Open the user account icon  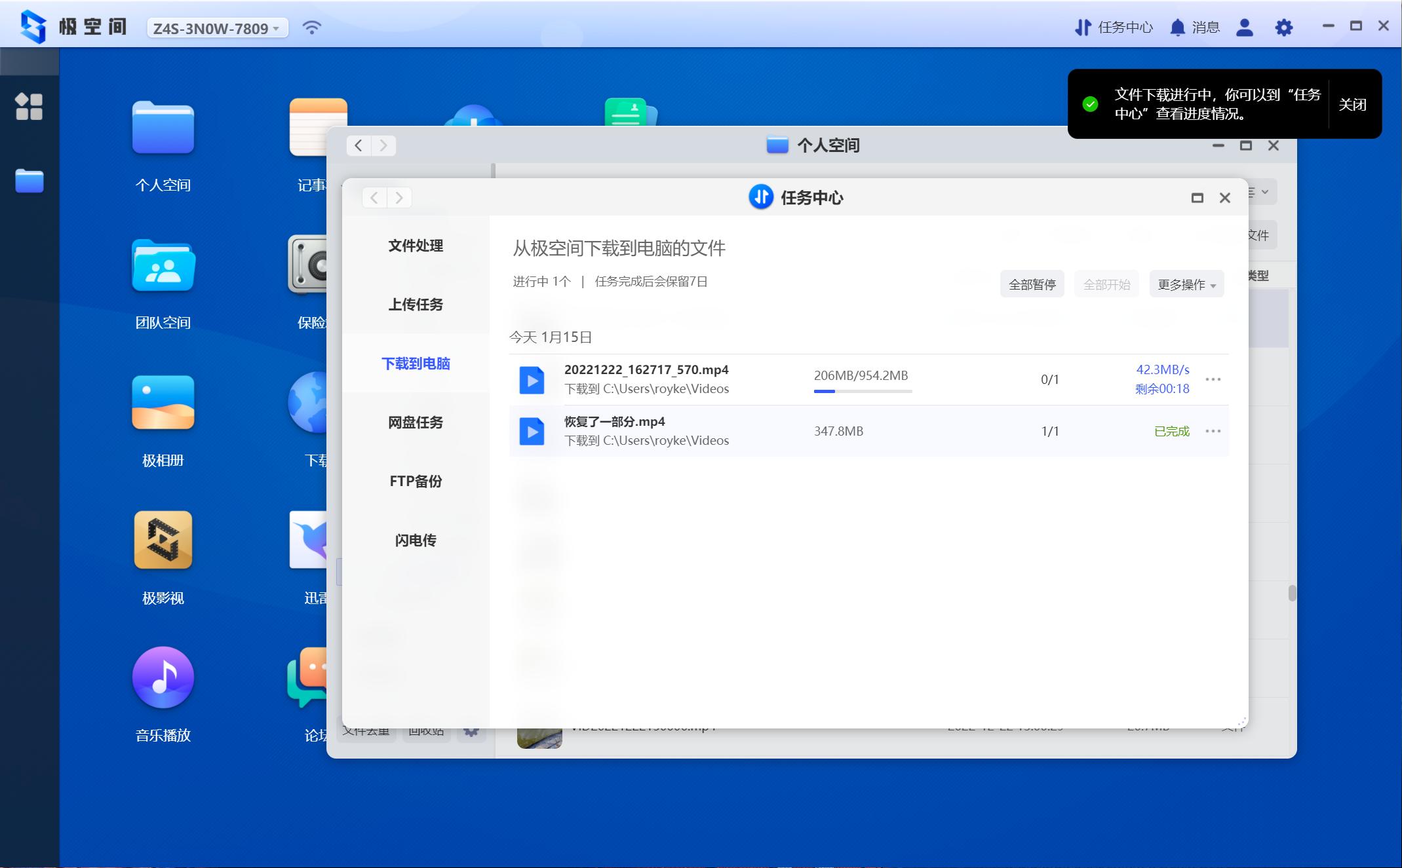point(1243,28)
